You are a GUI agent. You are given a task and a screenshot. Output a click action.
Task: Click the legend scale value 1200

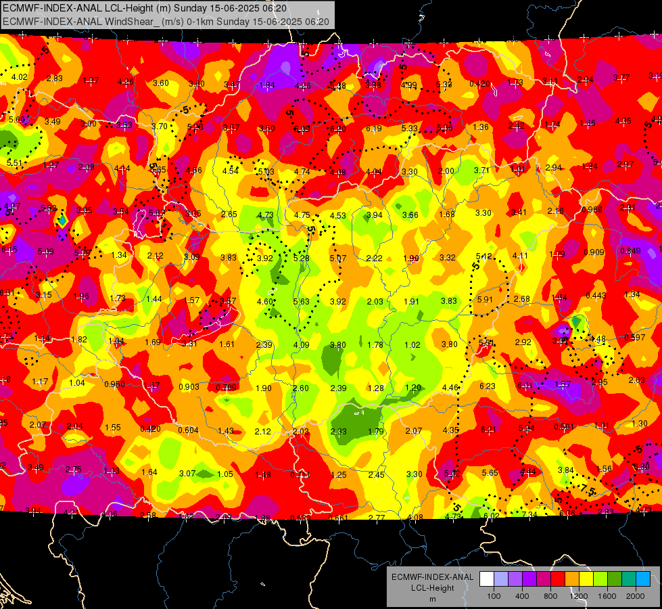[x=578, y=596]
